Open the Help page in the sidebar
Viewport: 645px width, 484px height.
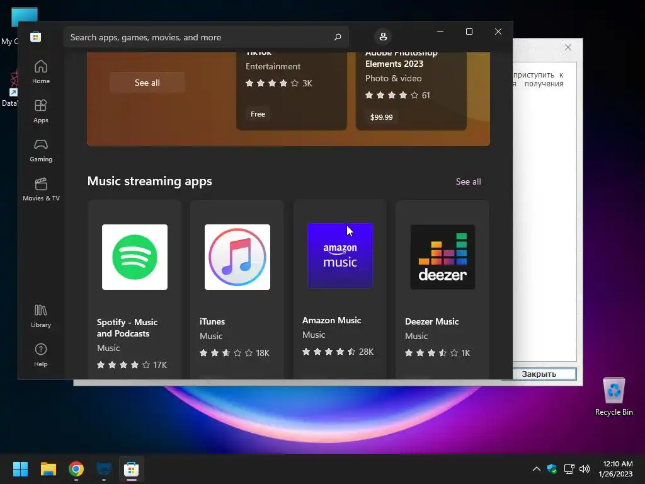point(41,355)
